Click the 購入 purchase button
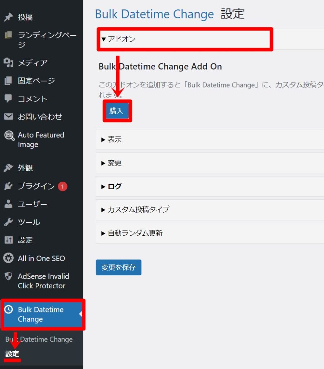Image resolution: width=324 pixels, height=369 pixels. (117, 111)
